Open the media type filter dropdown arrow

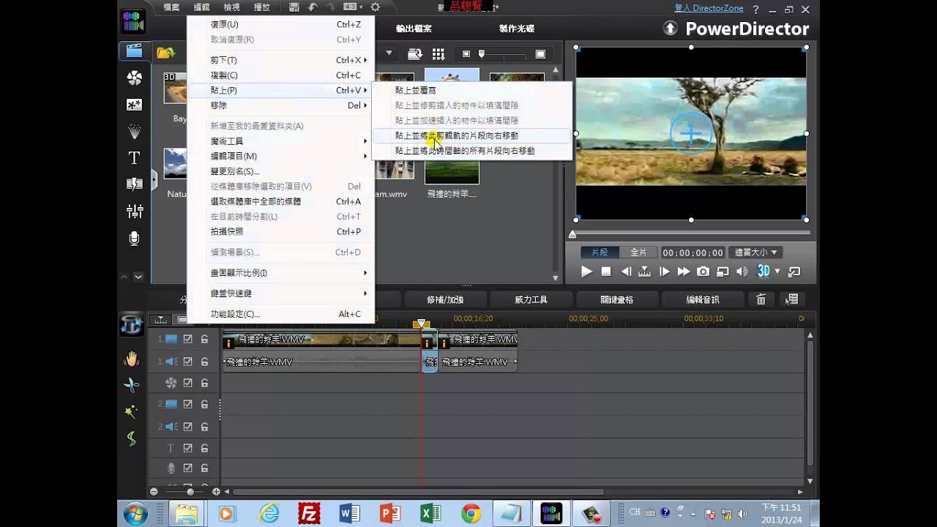click(x=389, y=53)
